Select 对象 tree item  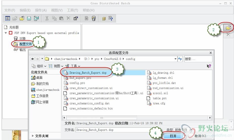click(23, 39)
